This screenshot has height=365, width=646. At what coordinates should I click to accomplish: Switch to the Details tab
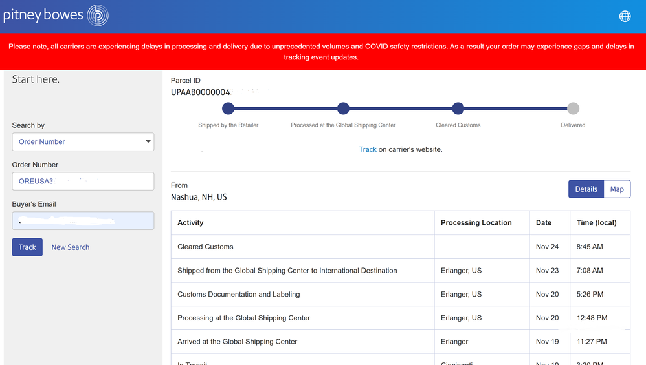pos(586,189)
